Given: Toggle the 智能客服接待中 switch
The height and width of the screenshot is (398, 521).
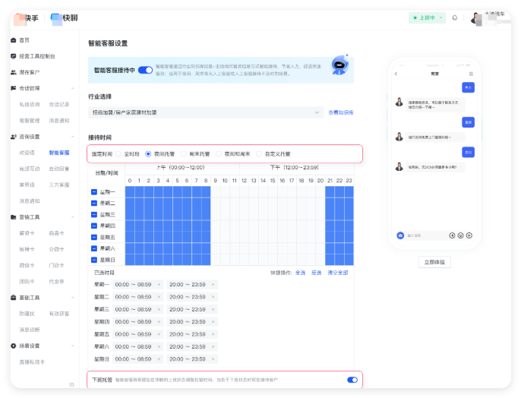Looking at the screenshot, I should point(145,70).
